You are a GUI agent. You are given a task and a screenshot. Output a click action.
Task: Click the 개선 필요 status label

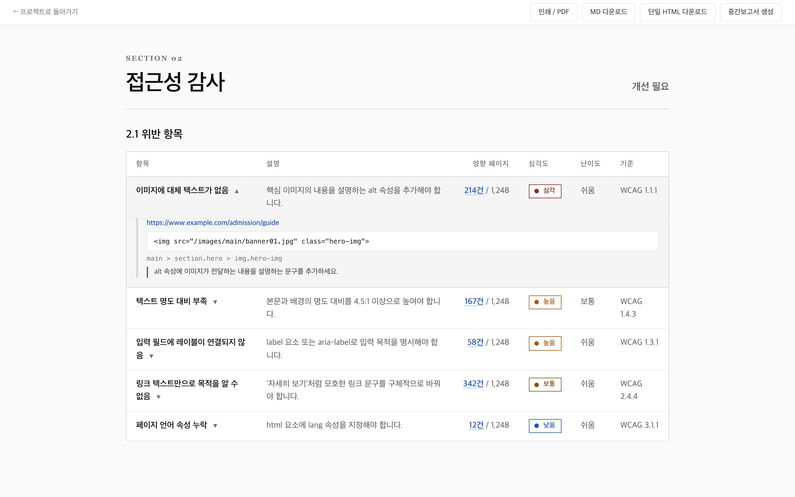click(650, 86)
